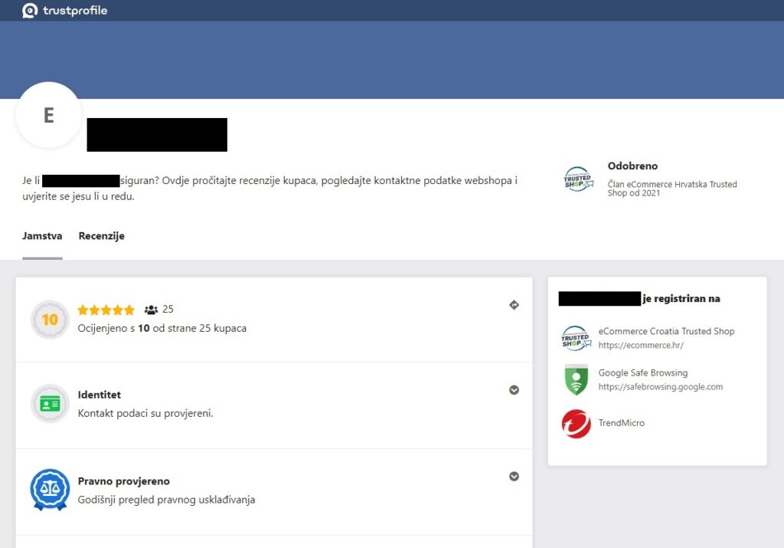Select the Jamstva tab
This screenshot has width=784, height=548.
click(x=42, y=236)
